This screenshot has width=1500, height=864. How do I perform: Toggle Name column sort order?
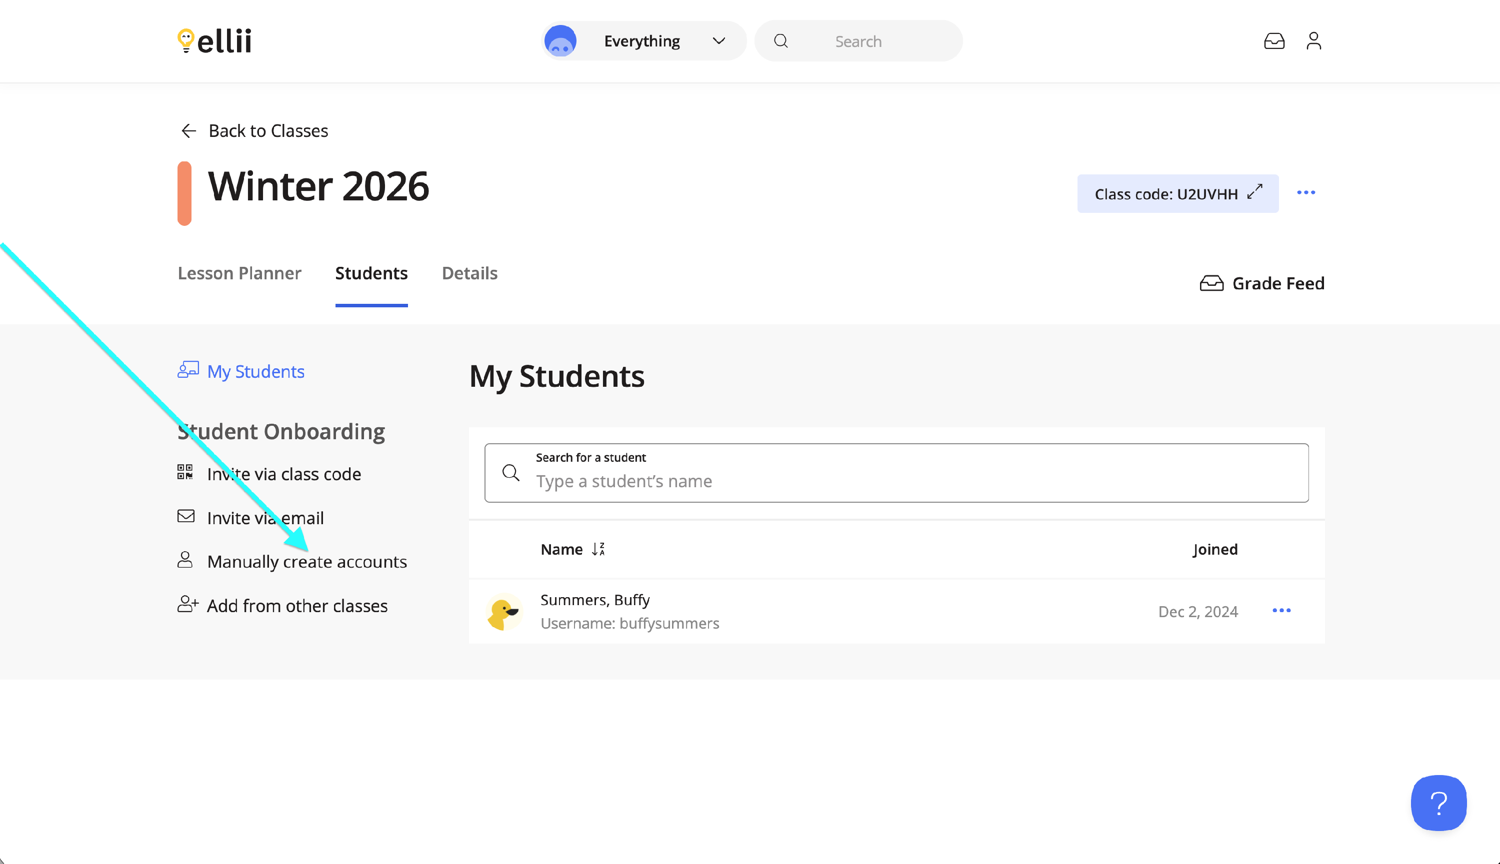(x=598, y=550)
